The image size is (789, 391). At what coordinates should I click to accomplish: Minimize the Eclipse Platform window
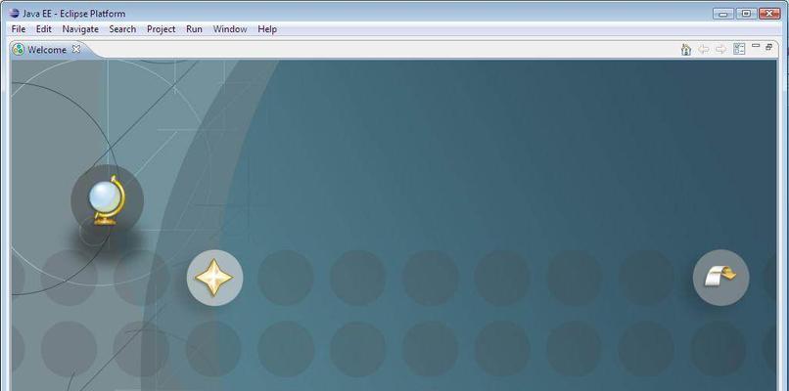pos(723,14)
